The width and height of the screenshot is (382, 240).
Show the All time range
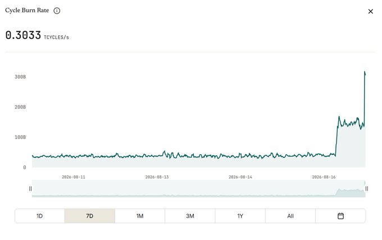(290, 216)
